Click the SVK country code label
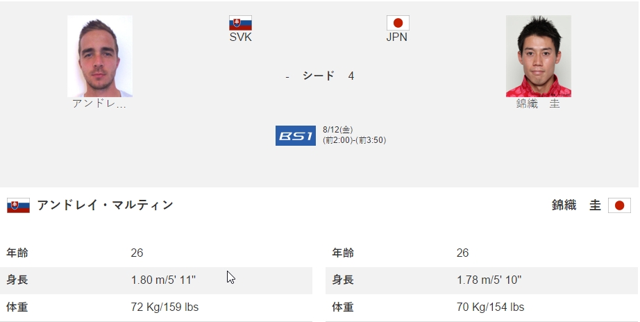This screenshot has height=322, width=640. (240, 37)
